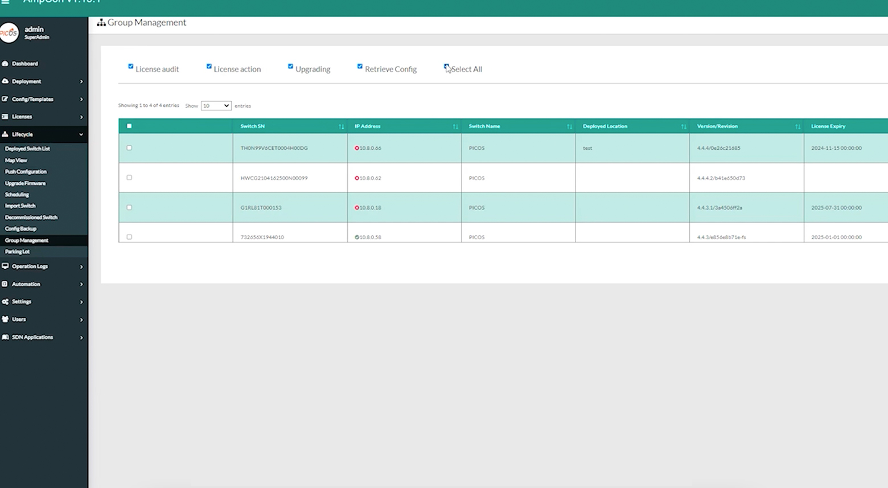The height and width of the screenshot is (488, 888).
Task: Click the Lifecycle hierarchy icon
Action: (x=6, y=134)
